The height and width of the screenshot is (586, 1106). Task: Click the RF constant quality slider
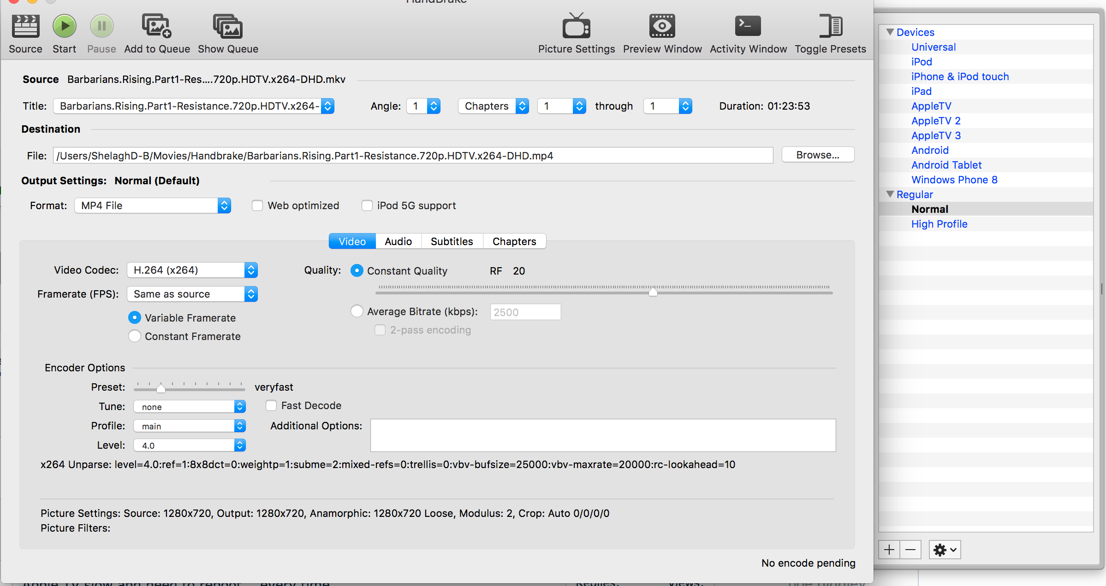pos(652,292)
